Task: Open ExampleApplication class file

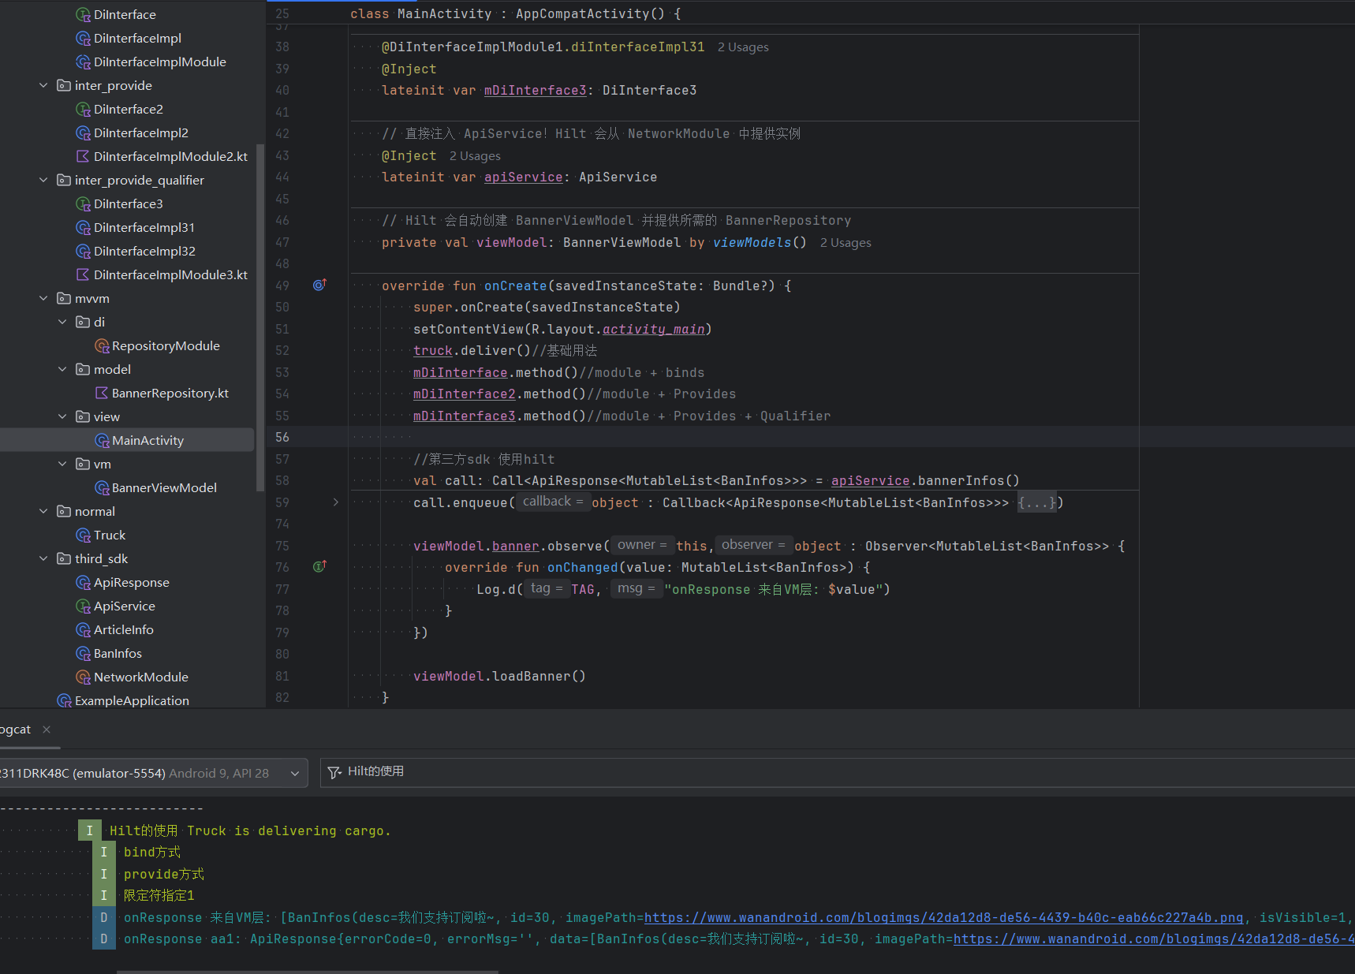Action: click(x=131, y=701)
